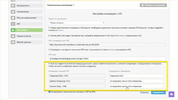Click the operator field Гаврилова Юля (103)
Screen dimensions: 178x100
coord(77,76)
